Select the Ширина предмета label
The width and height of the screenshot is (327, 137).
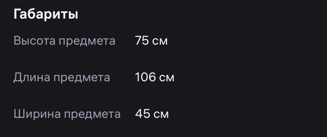(67, 114)
